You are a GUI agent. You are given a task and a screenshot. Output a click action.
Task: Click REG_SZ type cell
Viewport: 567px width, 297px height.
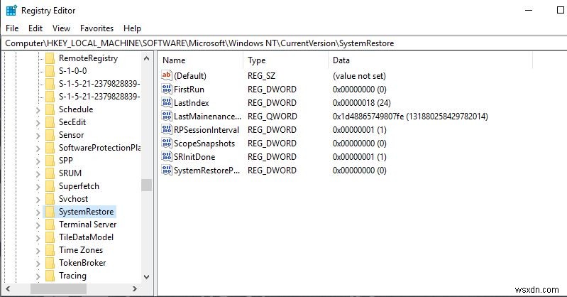click(261, 76)
